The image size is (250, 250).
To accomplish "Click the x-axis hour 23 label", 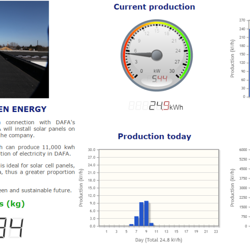I will point(216,231).
